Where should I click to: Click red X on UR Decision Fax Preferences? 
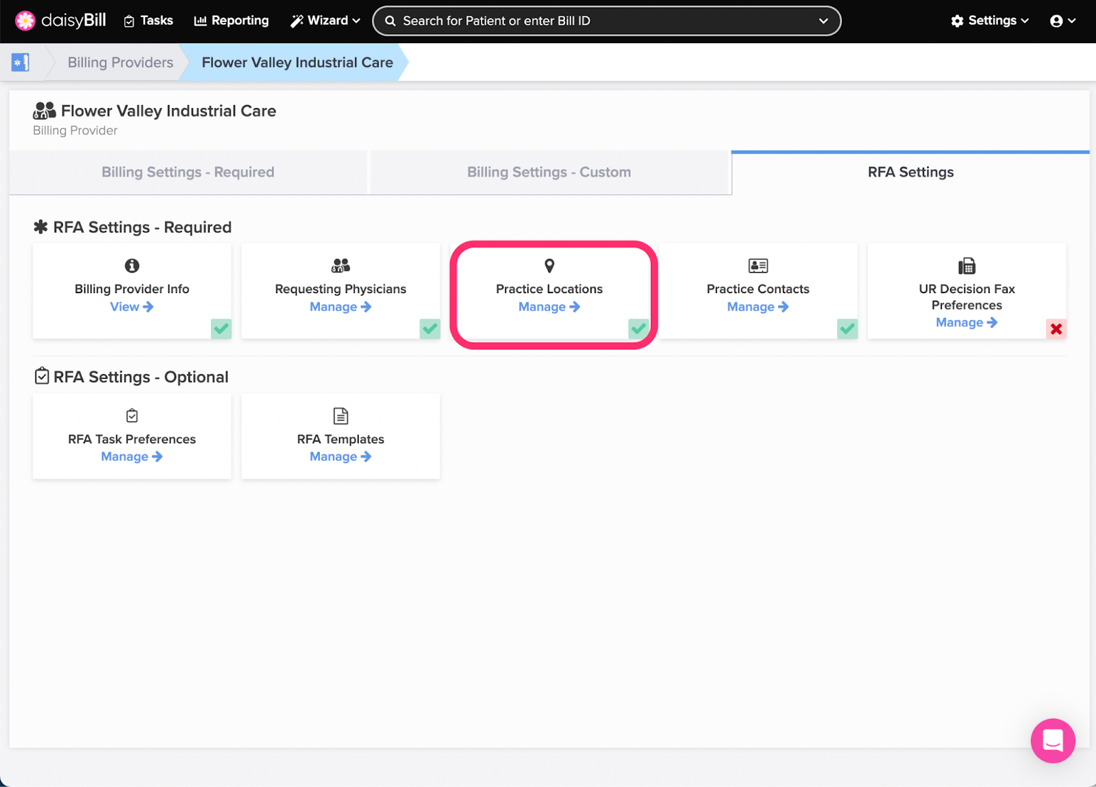[1056, 329]
